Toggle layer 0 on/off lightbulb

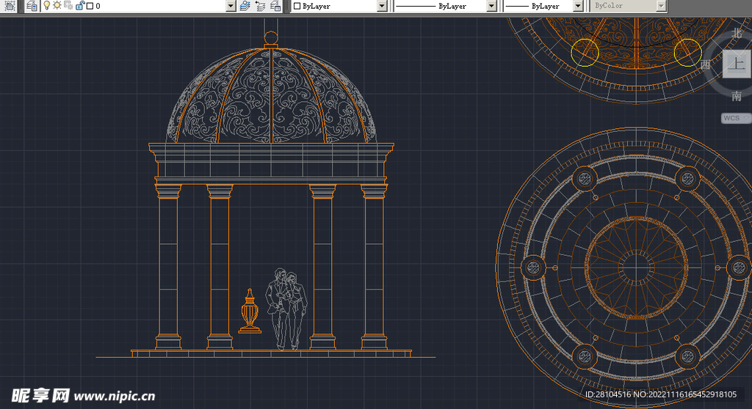coord(47,6)
